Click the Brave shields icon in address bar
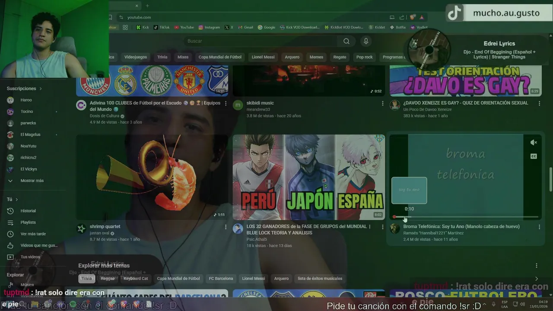This screenshot has width=553, height=311. pyautogui.click(x=413, y=17)
